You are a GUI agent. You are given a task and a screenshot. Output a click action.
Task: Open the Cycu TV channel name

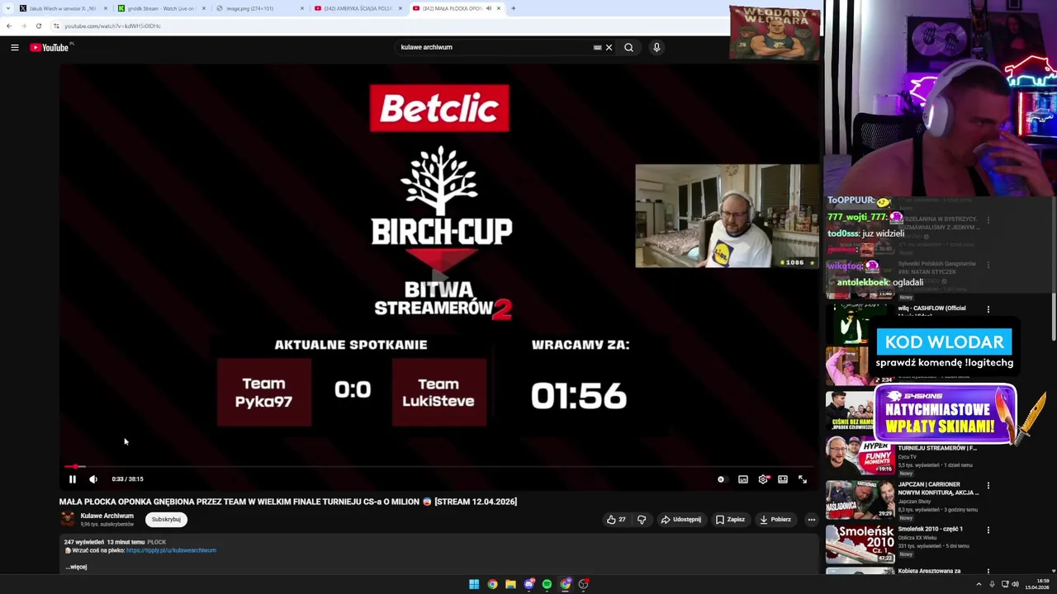pos(907,457)
